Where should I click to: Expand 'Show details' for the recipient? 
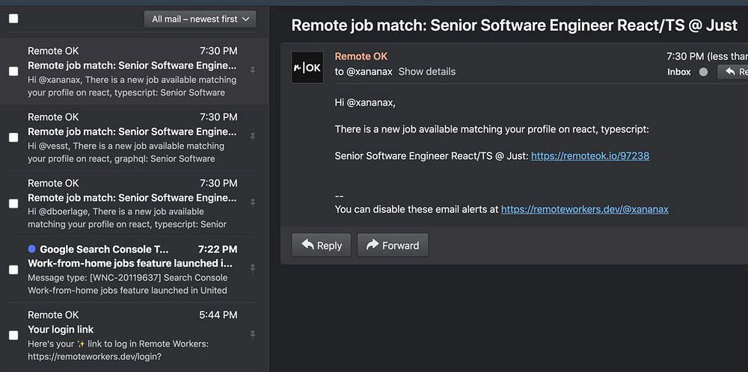coord(426,72)
